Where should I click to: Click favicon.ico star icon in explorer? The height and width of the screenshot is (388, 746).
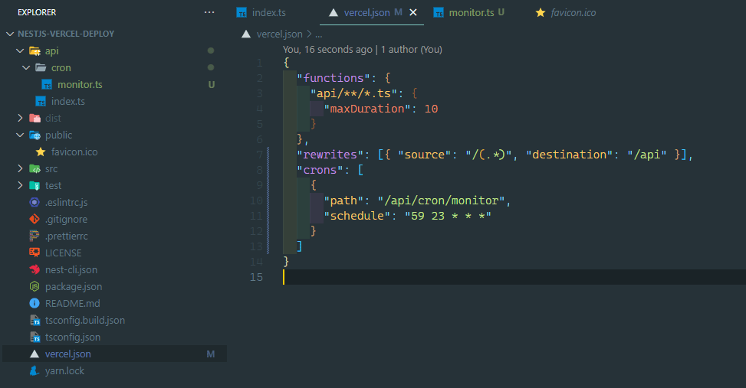(41, 152)
